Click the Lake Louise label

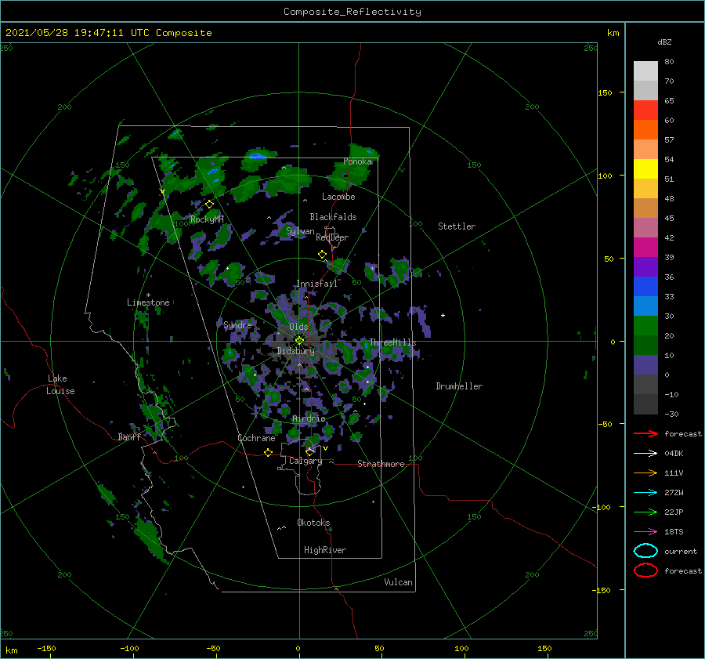pyautogui.click(x=60, y=385)
